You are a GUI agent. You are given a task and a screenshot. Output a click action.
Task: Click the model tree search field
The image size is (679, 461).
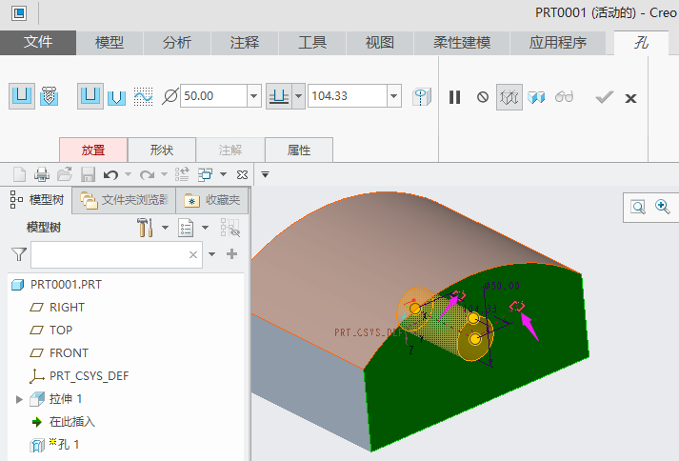click(116, 254)
